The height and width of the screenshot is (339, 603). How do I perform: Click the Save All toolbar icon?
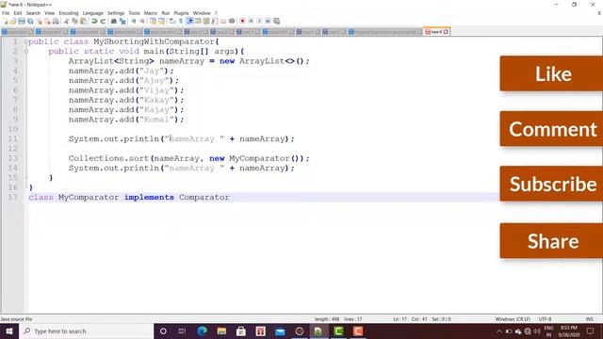click(x=30, y=21)
